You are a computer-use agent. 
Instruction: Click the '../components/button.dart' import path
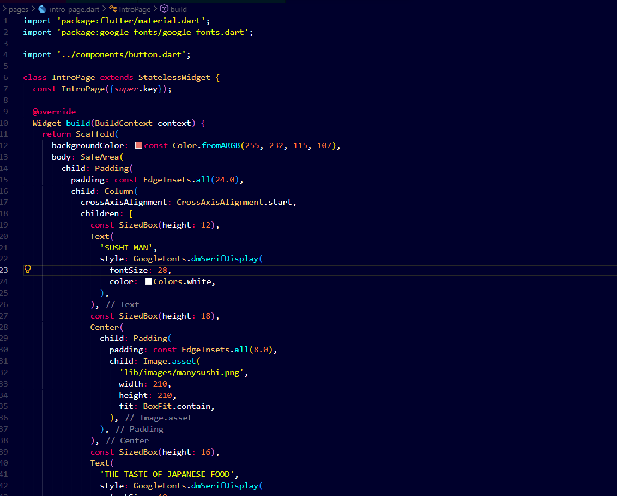click(x=122, y=54)
